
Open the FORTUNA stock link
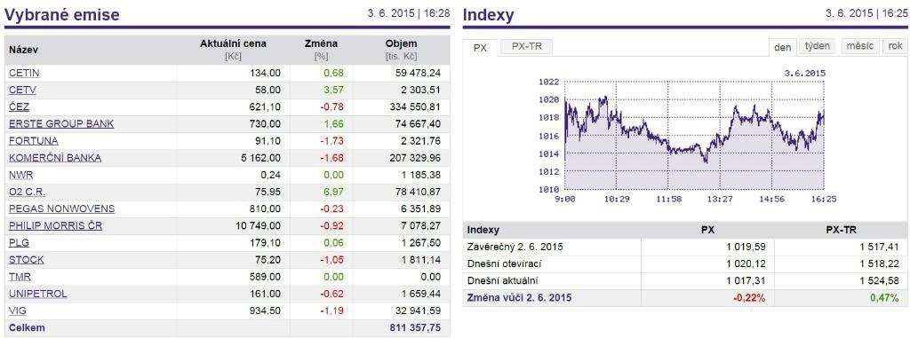(34, 140)
